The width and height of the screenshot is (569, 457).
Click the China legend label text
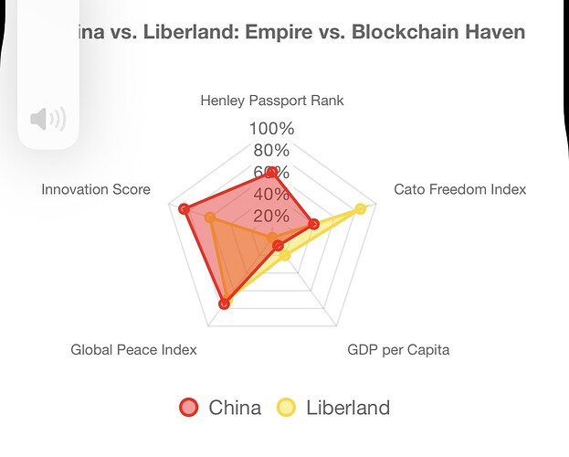pos(235,408)
